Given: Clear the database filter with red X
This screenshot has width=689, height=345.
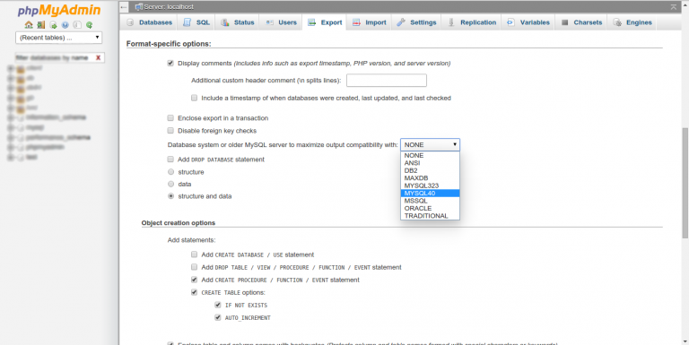Looking at the screenshot, I should tap(98, 57).
